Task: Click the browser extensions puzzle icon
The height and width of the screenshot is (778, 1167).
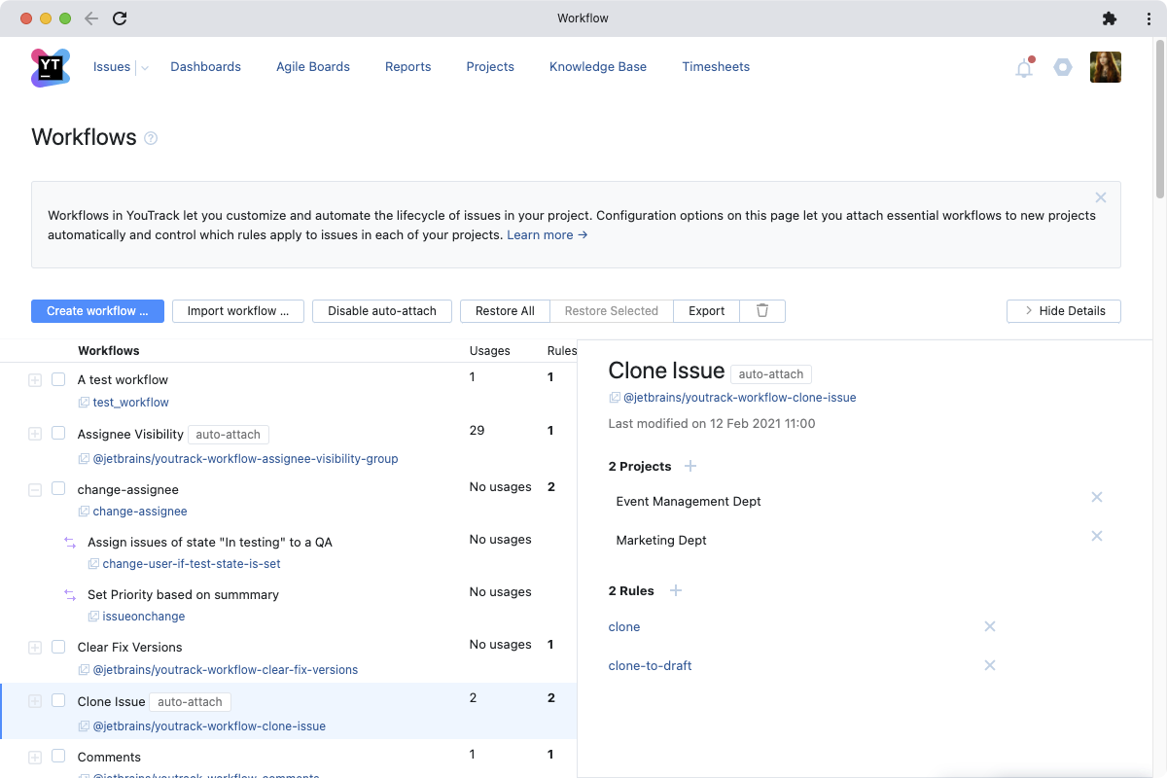Action: [x=1110, y=18]
